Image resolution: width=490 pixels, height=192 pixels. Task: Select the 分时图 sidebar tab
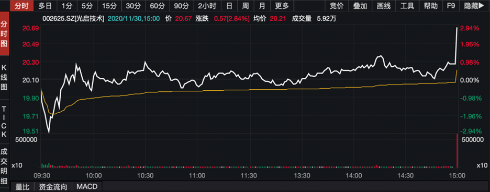(4, 34)
